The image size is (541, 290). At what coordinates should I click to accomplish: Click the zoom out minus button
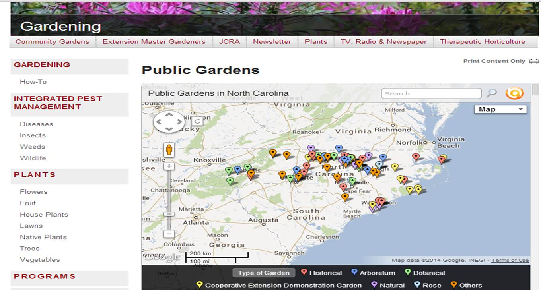point(169,234)
